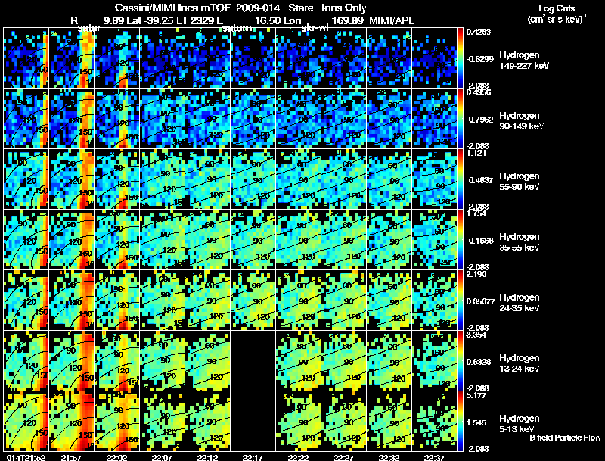The height and width of the screenshot is (461, 605).
Task: Select the 149-227 keV panel at 21:57
Action: pyautogui.click(x=72, y=58)
